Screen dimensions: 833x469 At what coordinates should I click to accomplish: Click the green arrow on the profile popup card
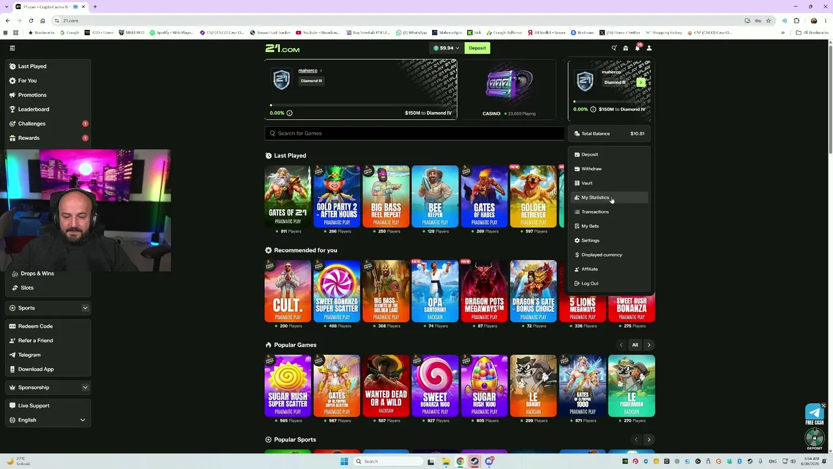click(x=641, y=83)
